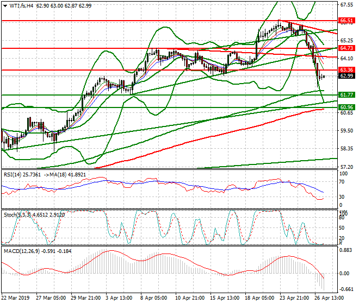Select the 64.73 red price level label
359x304 pixels.
(x=346, y=48)
